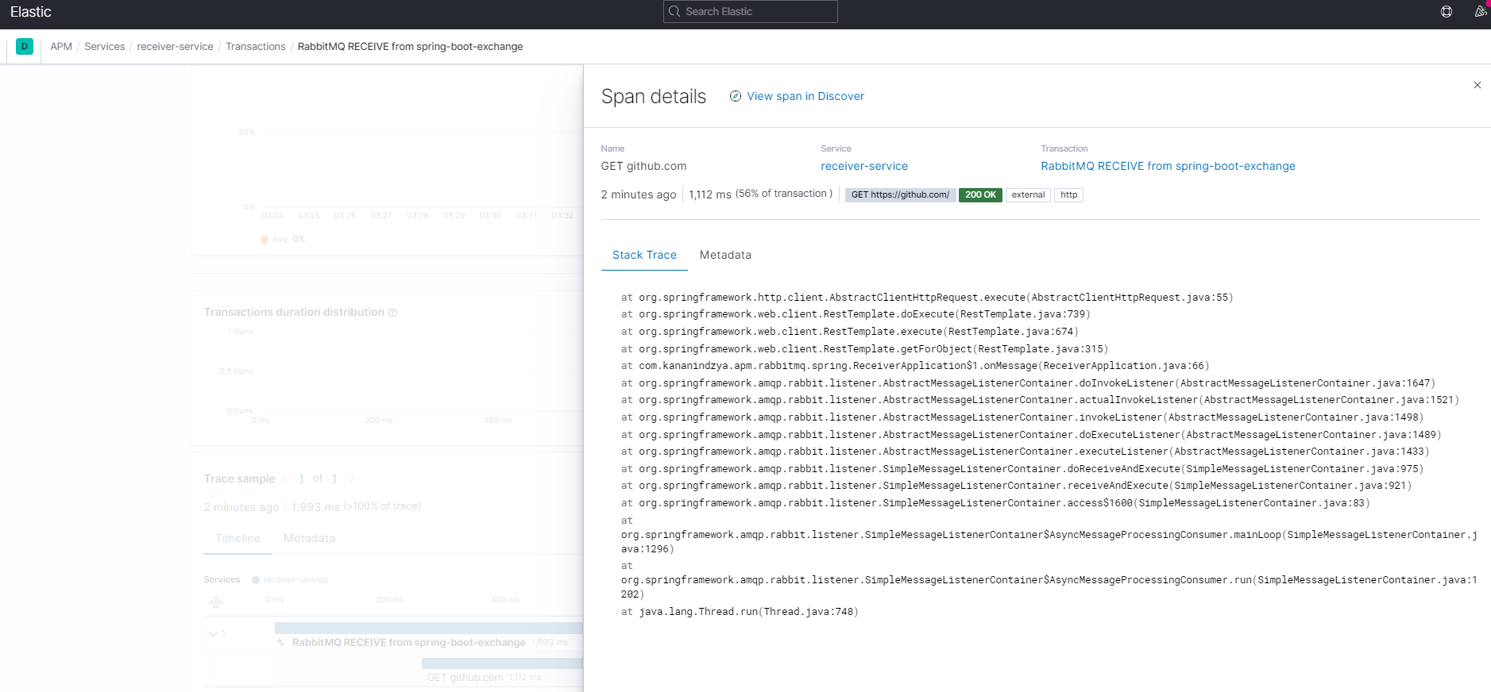Click duration distribution help icon
The width and height of the screenshot is (1491, 692).
tap(392, 313)
